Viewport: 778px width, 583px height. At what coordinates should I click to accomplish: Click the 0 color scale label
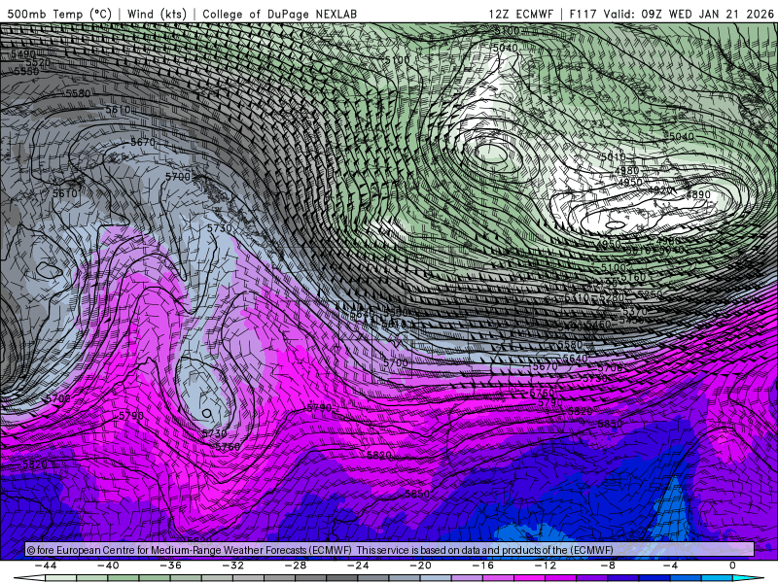click(732, 566)
